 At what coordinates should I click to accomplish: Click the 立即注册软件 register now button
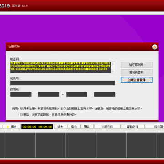click(137, 80)
